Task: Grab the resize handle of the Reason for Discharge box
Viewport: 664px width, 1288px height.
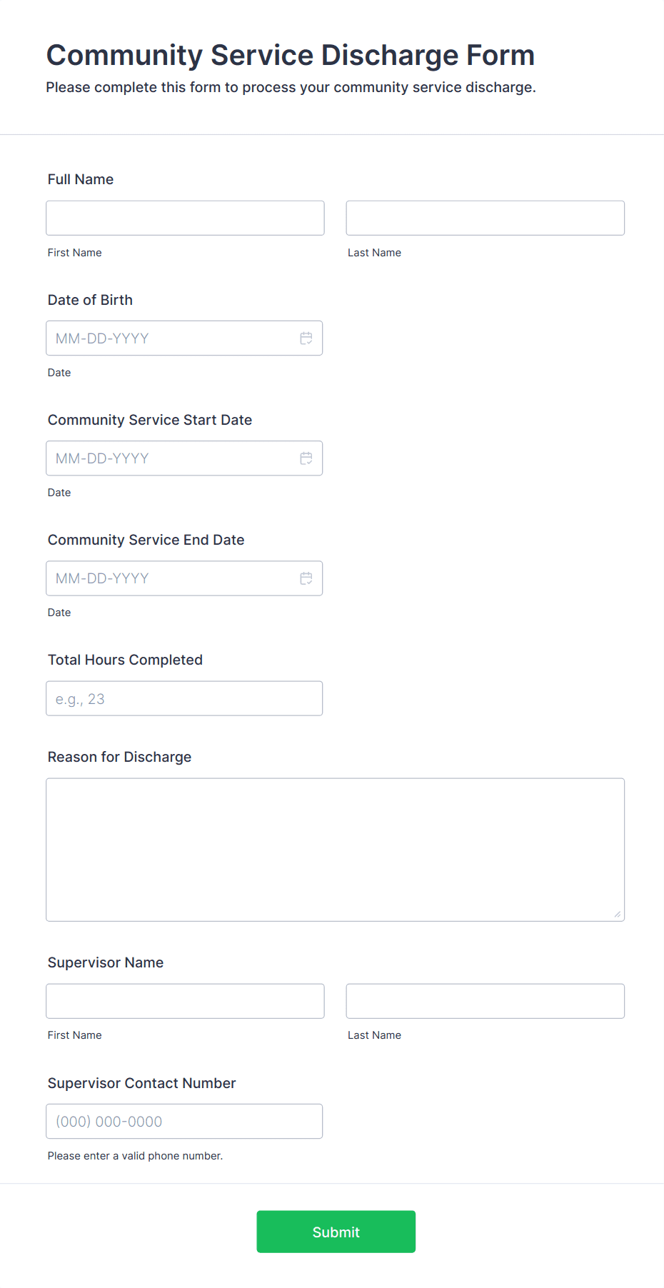Action: (x=617, y=914)
